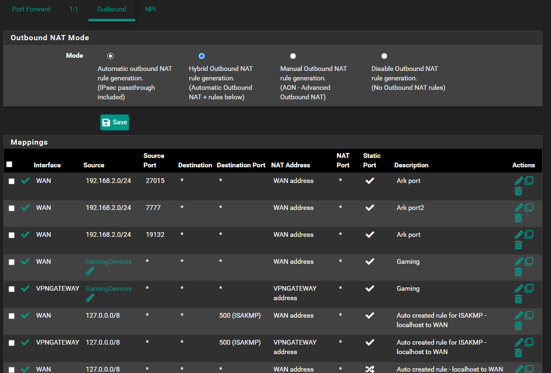Screen dimensions: 551x373
Task: Open GamingDevices alias link in VPNGATEWAY row
Action: [x=109, y=288]
